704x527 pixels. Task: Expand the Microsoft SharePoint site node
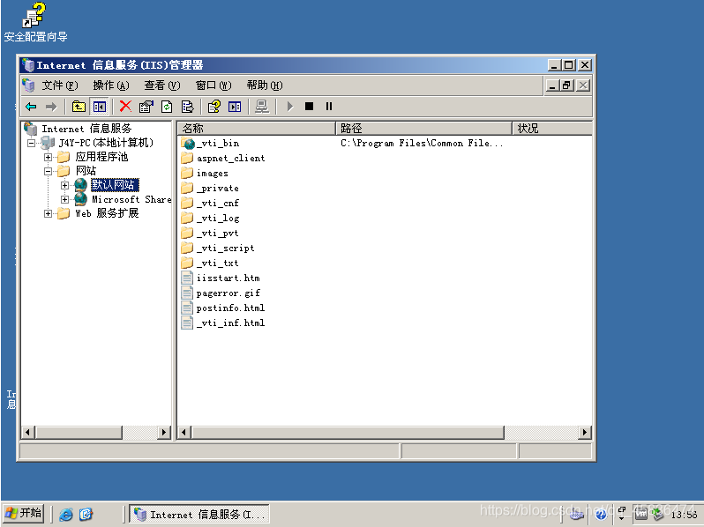coord(64,199)
